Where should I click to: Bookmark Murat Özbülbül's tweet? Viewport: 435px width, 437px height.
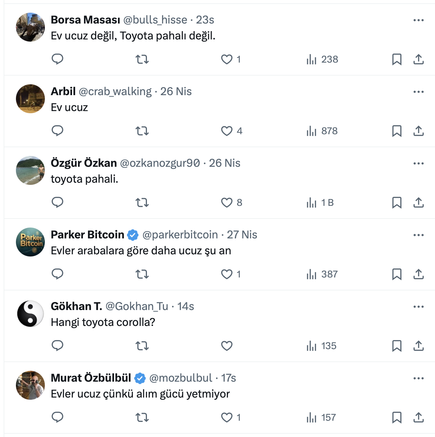coord(397,417)
